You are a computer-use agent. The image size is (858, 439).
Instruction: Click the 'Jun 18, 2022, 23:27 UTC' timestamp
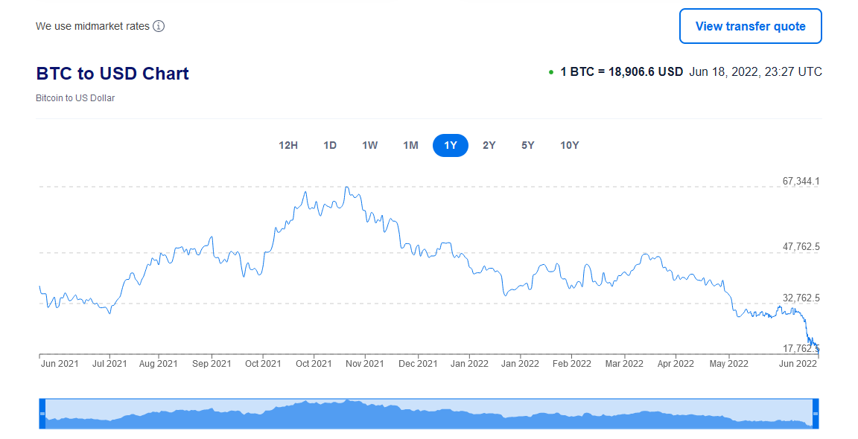coord(756,71)
